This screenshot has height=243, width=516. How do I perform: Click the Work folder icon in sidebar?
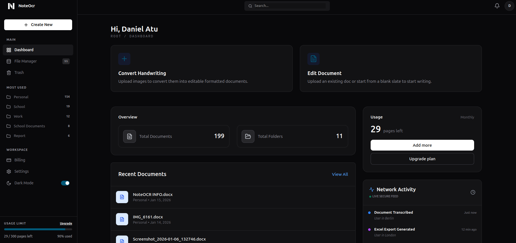(x=9, y=117)
